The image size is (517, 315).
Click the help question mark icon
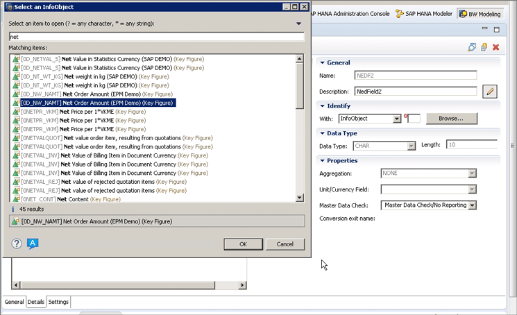coord(17,244)
